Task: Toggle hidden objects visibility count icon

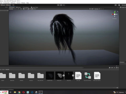Action: tap(32, 9)
